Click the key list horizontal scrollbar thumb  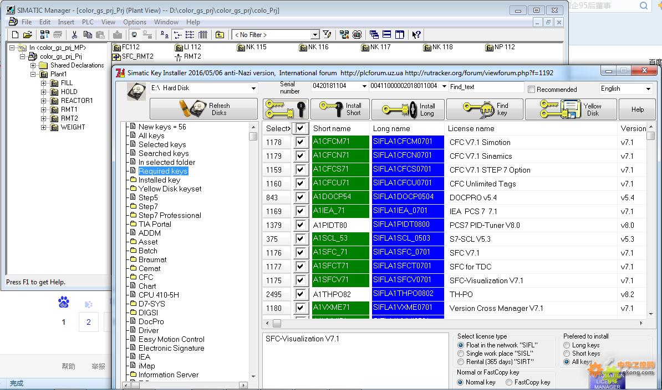[x=277, y=324]
